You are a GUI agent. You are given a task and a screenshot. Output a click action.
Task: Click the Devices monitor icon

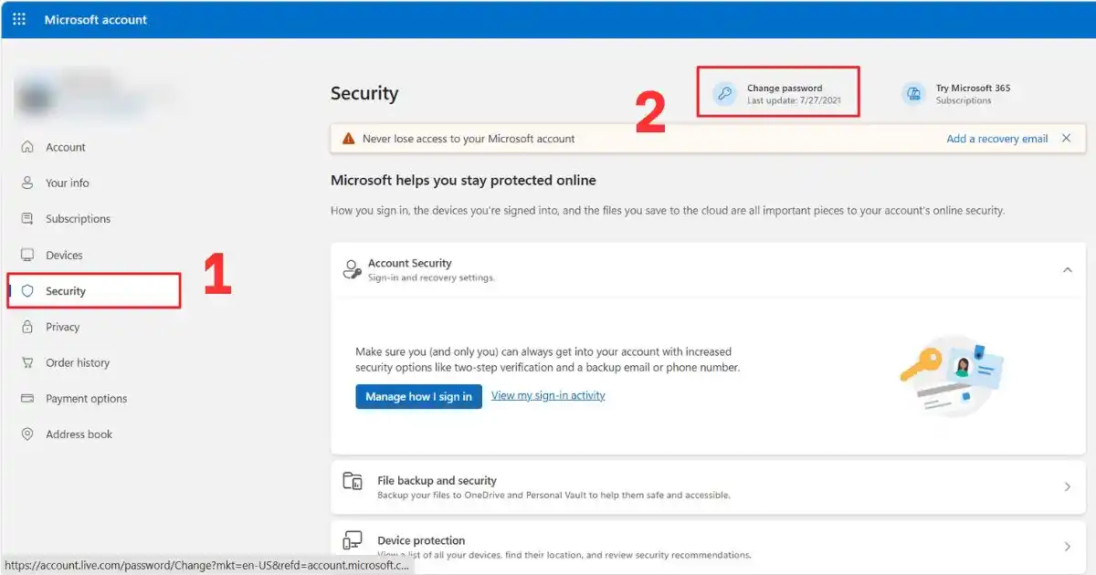pos(27,256)
